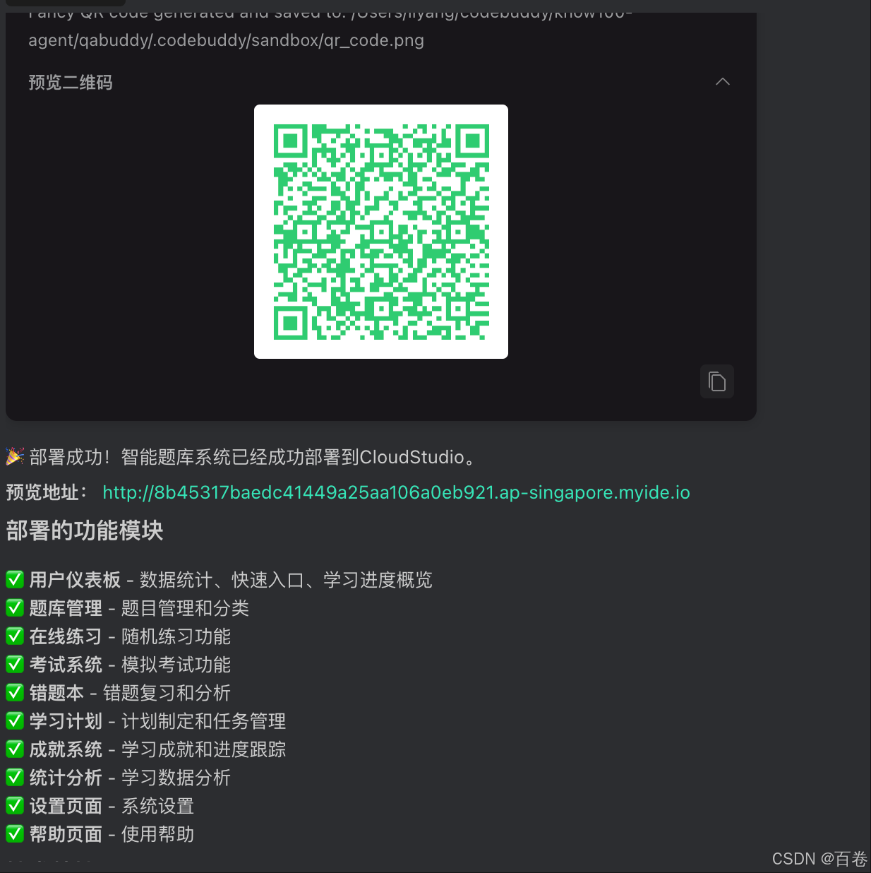Screen dimensions: 871x873
Task: Toggle the checkmark next to 设置页面
Action: (x=15, y=805)
